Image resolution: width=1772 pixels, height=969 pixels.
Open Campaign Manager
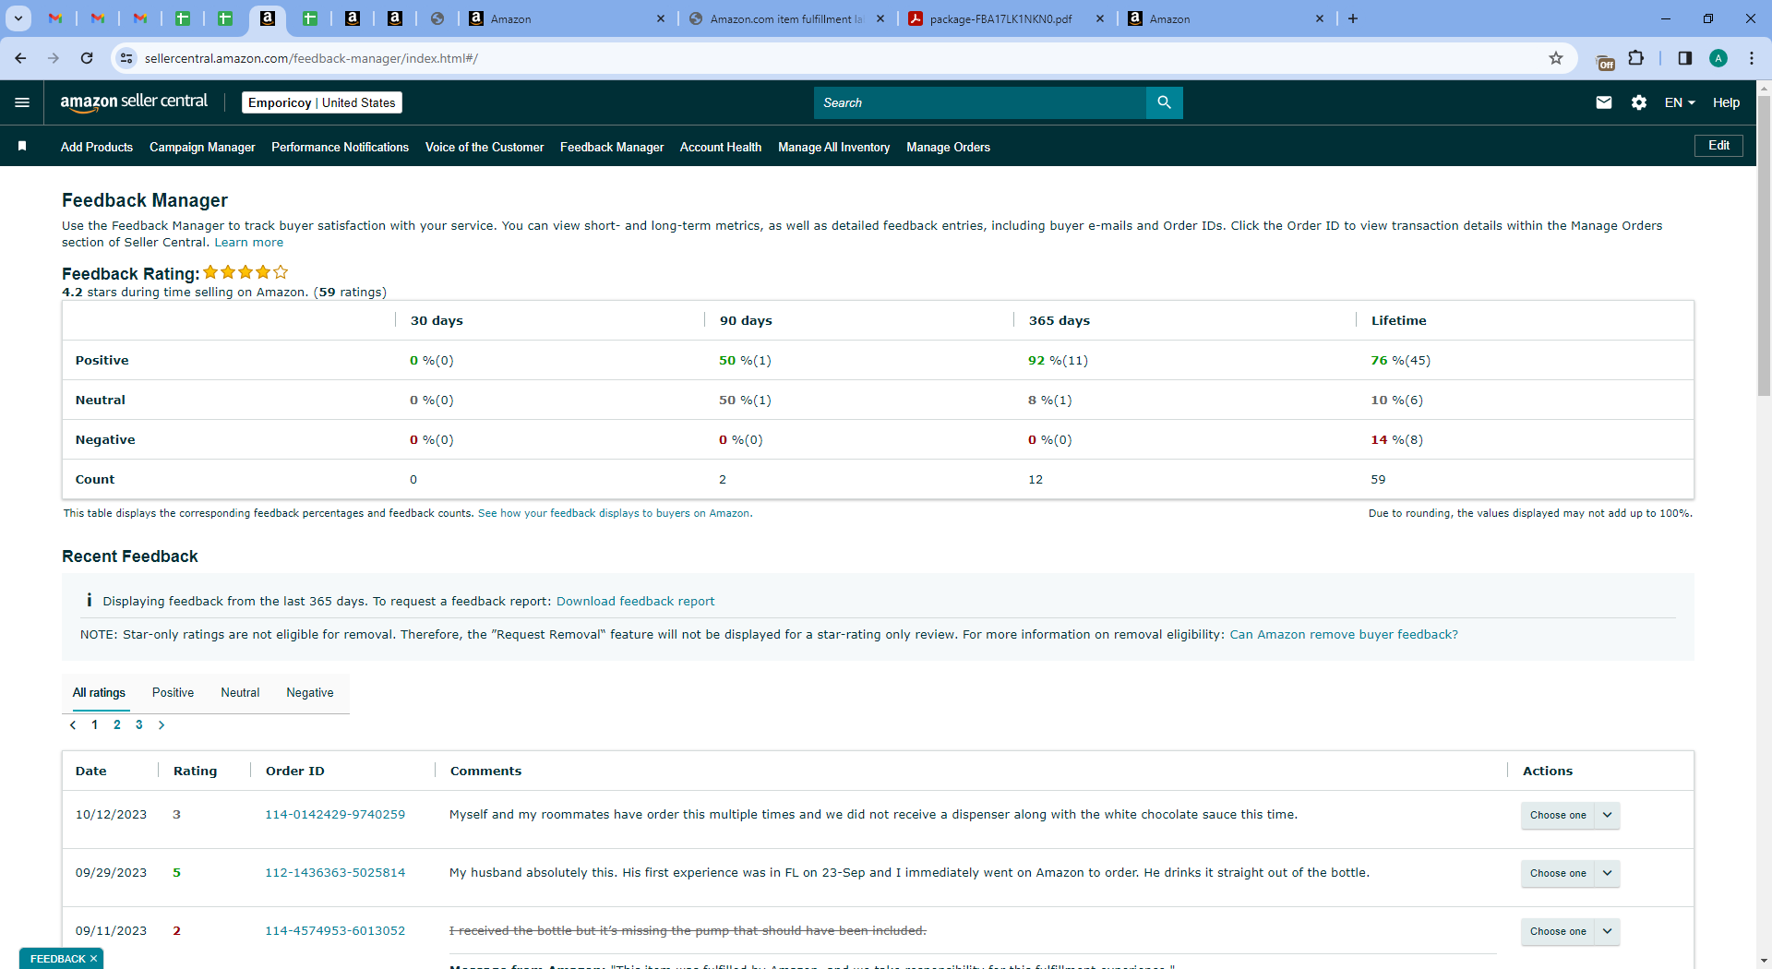[x=202, y=147]
